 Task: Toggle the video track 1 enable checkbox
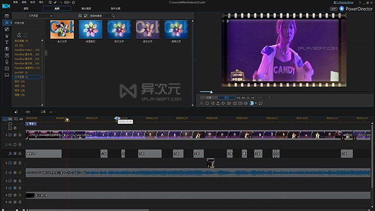tap(15, 135)
